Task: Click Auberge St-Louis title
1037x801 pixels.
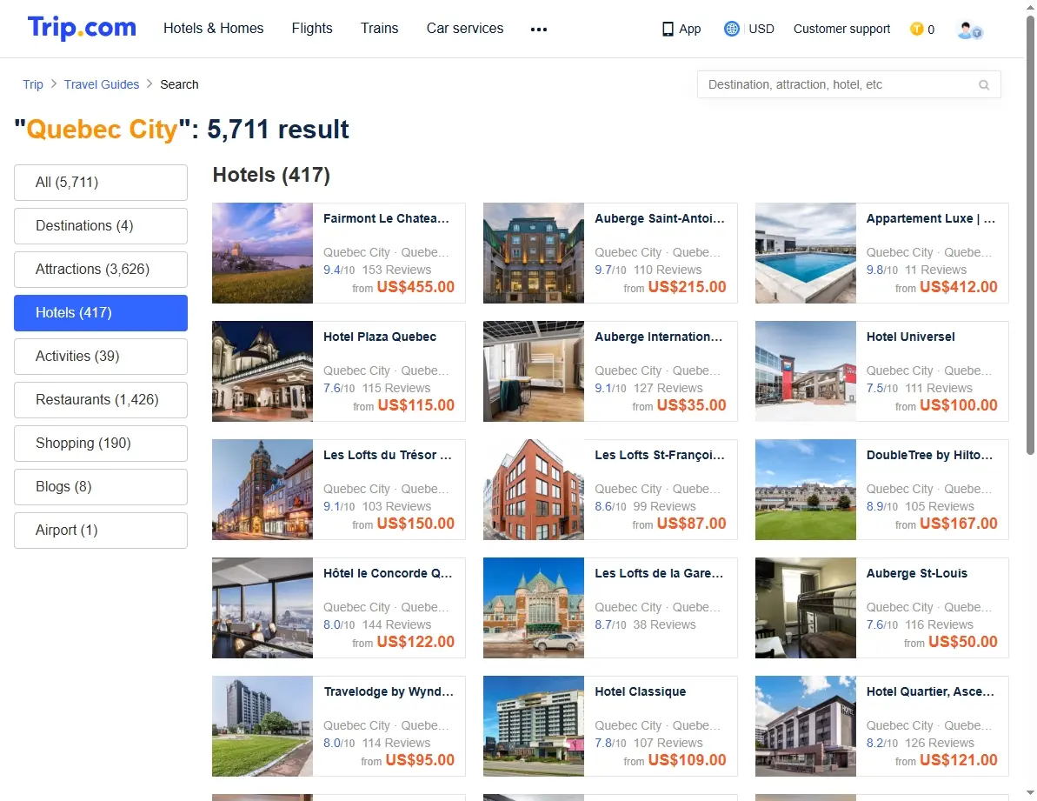Action: (x=917, y=573)
